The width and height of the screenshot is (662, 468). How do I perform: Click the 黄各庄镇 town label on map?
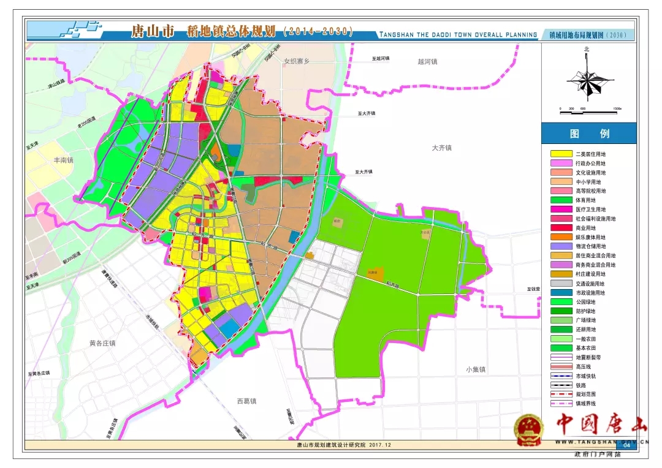point(102,343)
